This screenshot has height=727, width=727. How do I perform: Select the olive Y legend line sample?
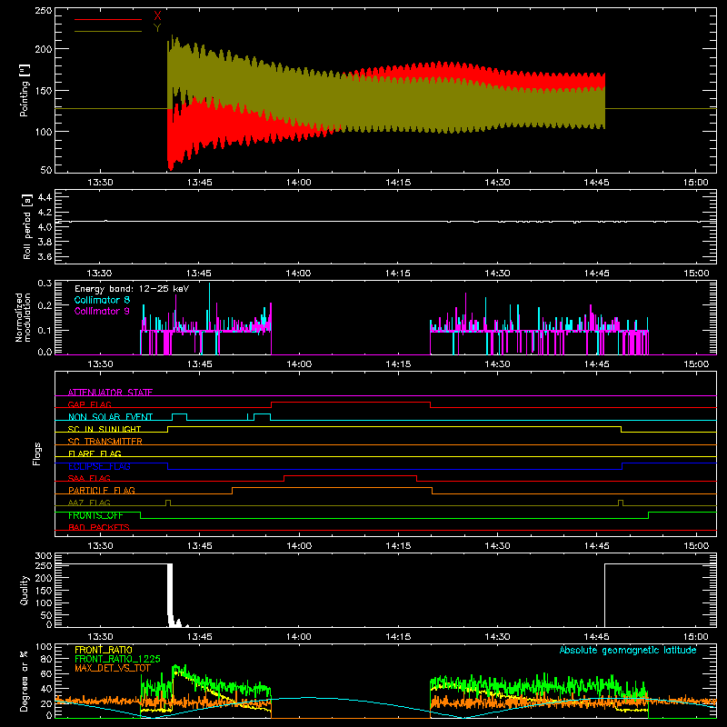[108, 31]
